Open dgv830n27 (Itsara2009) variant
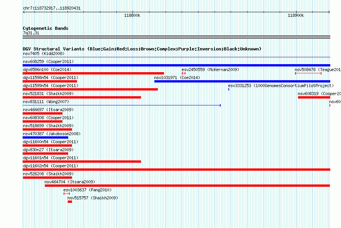 pos(48,150)
